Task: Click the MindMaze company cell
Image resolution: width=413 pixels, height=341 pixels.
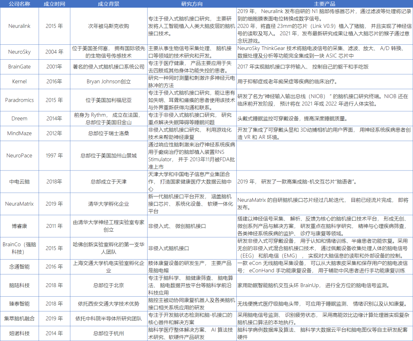Action: click(x=20, y=133)
